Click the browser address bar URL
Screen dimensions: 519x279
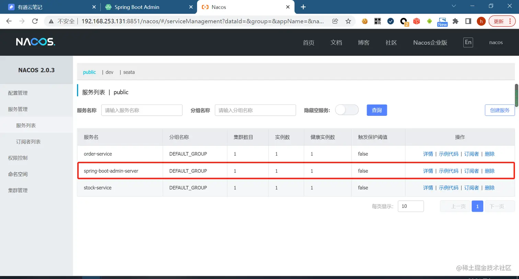pos(203,21)
